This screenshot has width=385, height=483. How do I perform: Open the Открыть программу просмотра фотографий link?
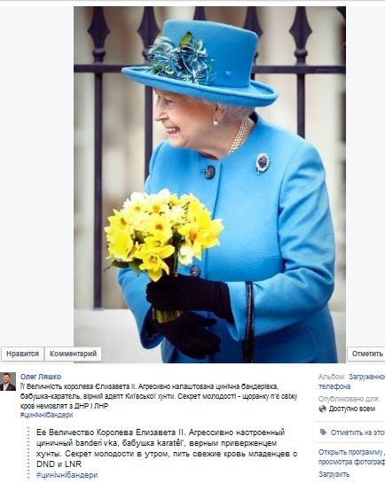(x=351, y=456)
